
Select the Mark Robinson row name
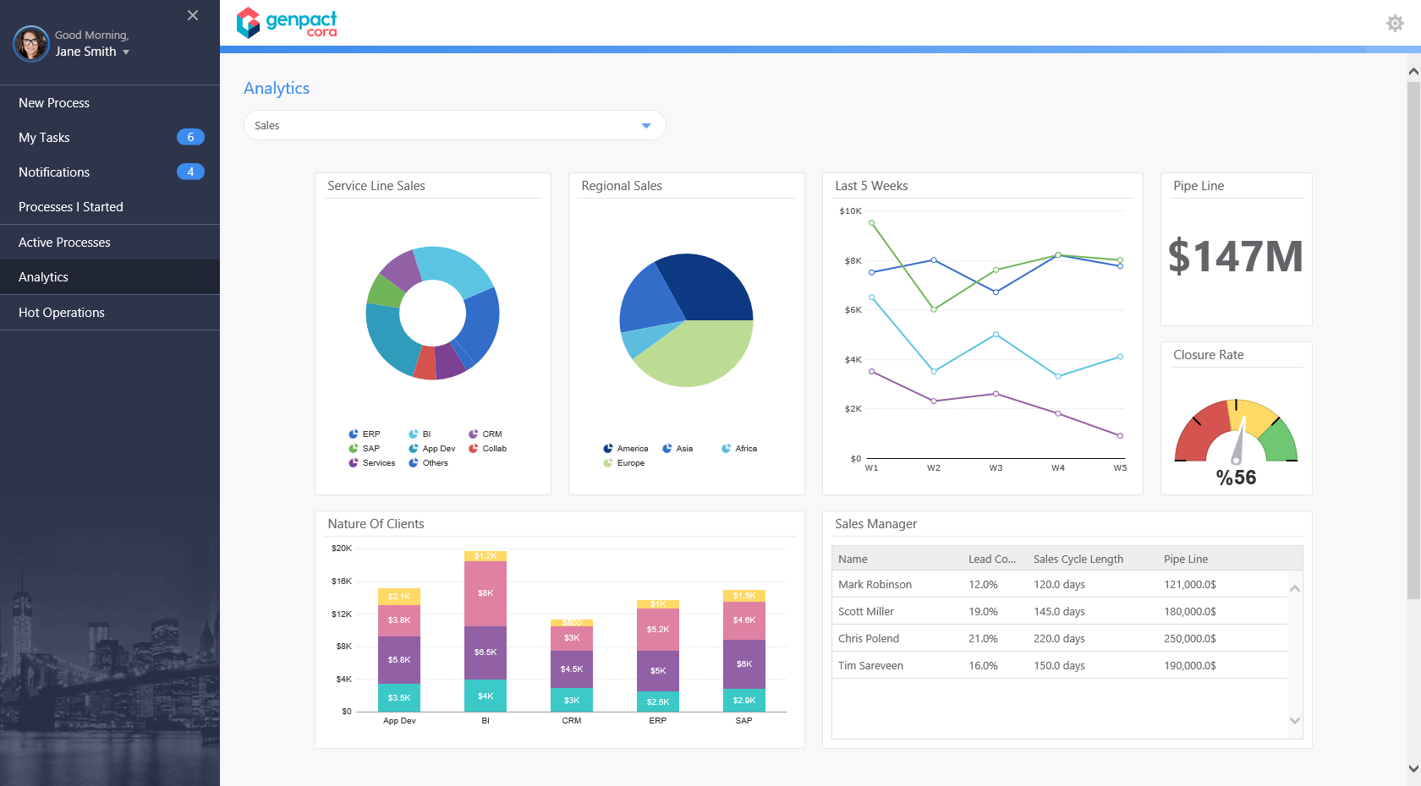pos(875,585)
